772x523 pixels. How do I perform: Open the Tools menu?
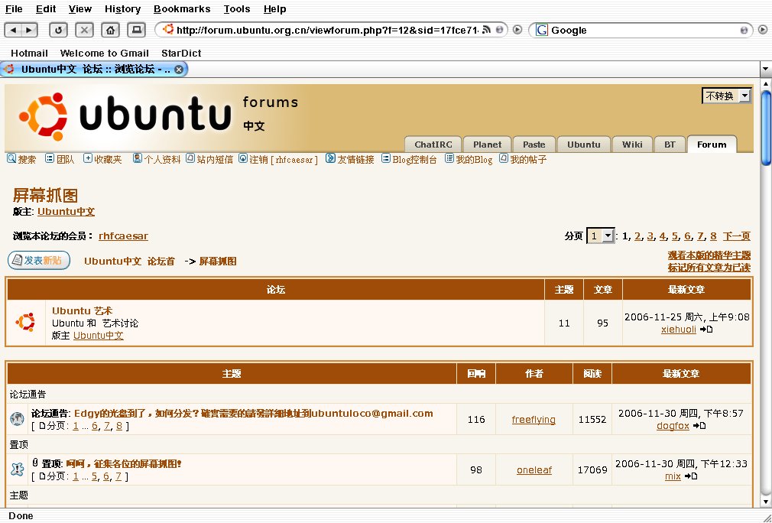point(237,9)
